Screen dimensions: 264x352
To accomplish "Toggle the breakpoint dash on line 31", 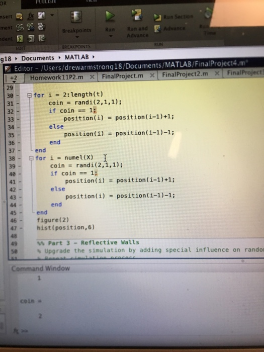I will click(x=19, y=104).
